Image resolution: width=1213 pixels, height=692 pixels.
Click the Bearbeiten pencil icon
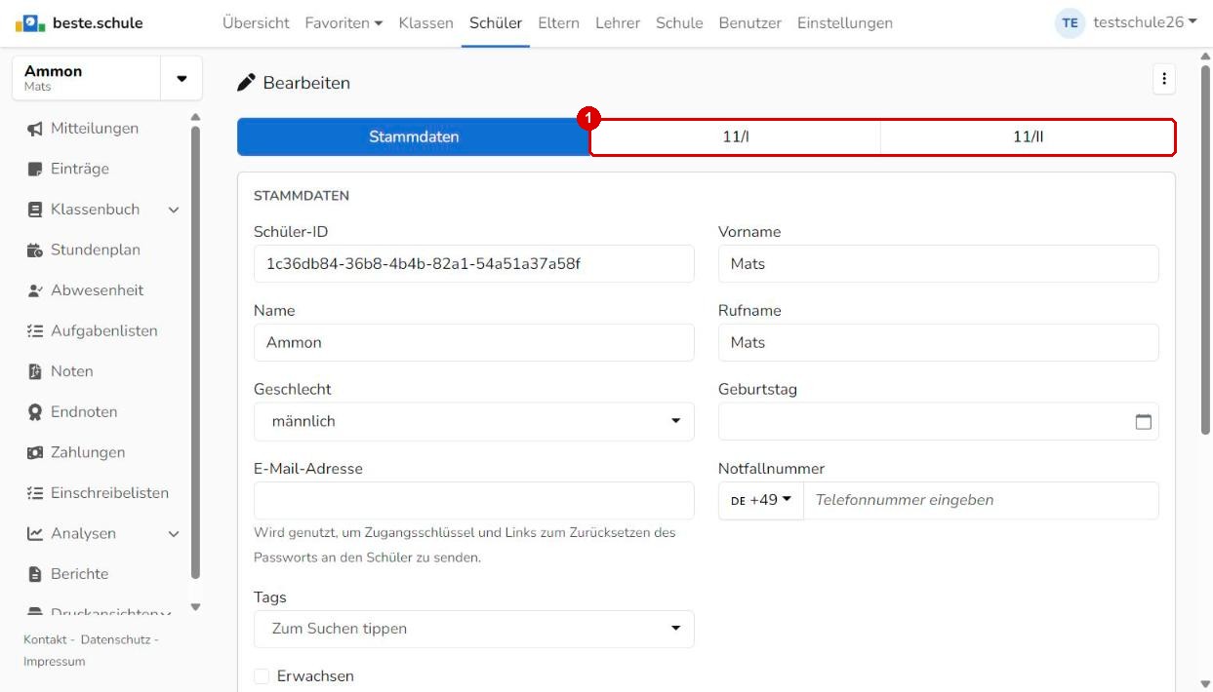tap(246, 83)
